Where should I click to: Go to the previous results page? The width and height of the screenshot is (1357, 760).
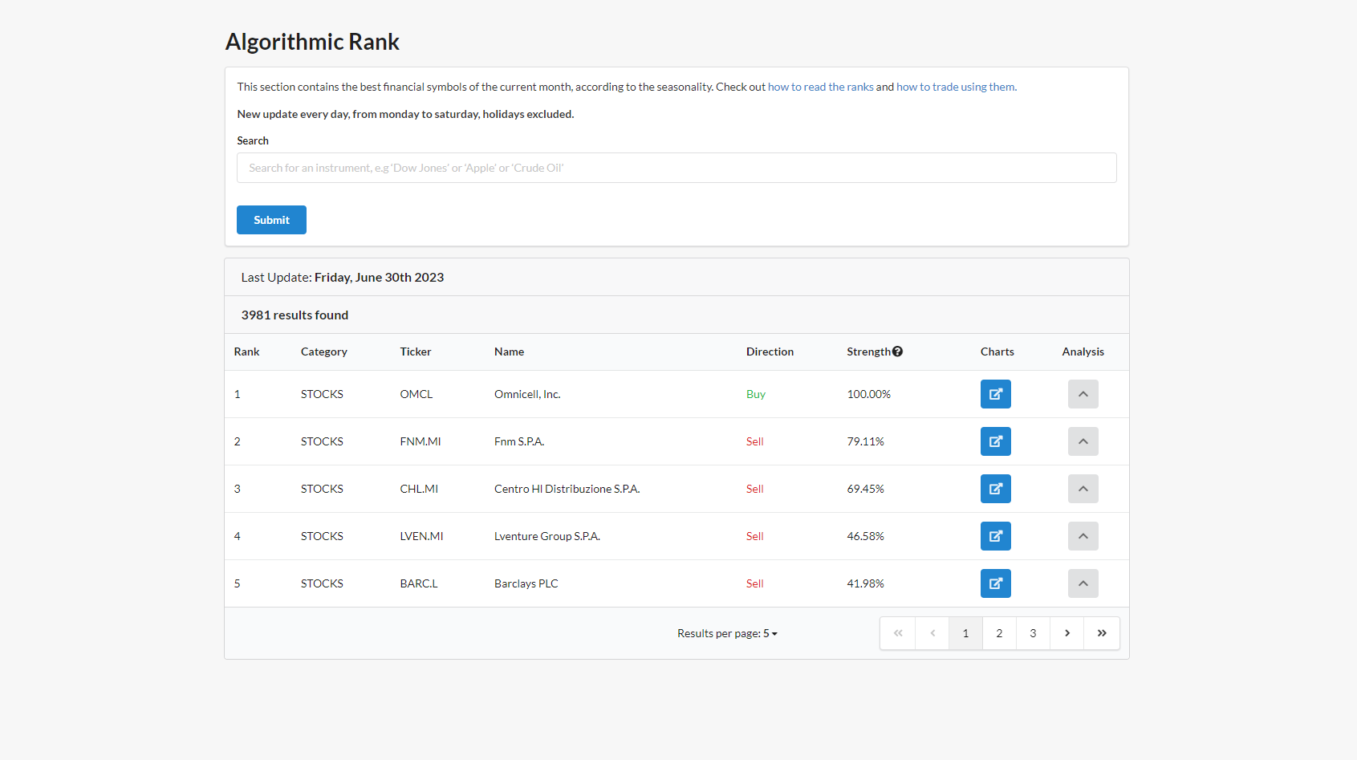pos(932,633)
